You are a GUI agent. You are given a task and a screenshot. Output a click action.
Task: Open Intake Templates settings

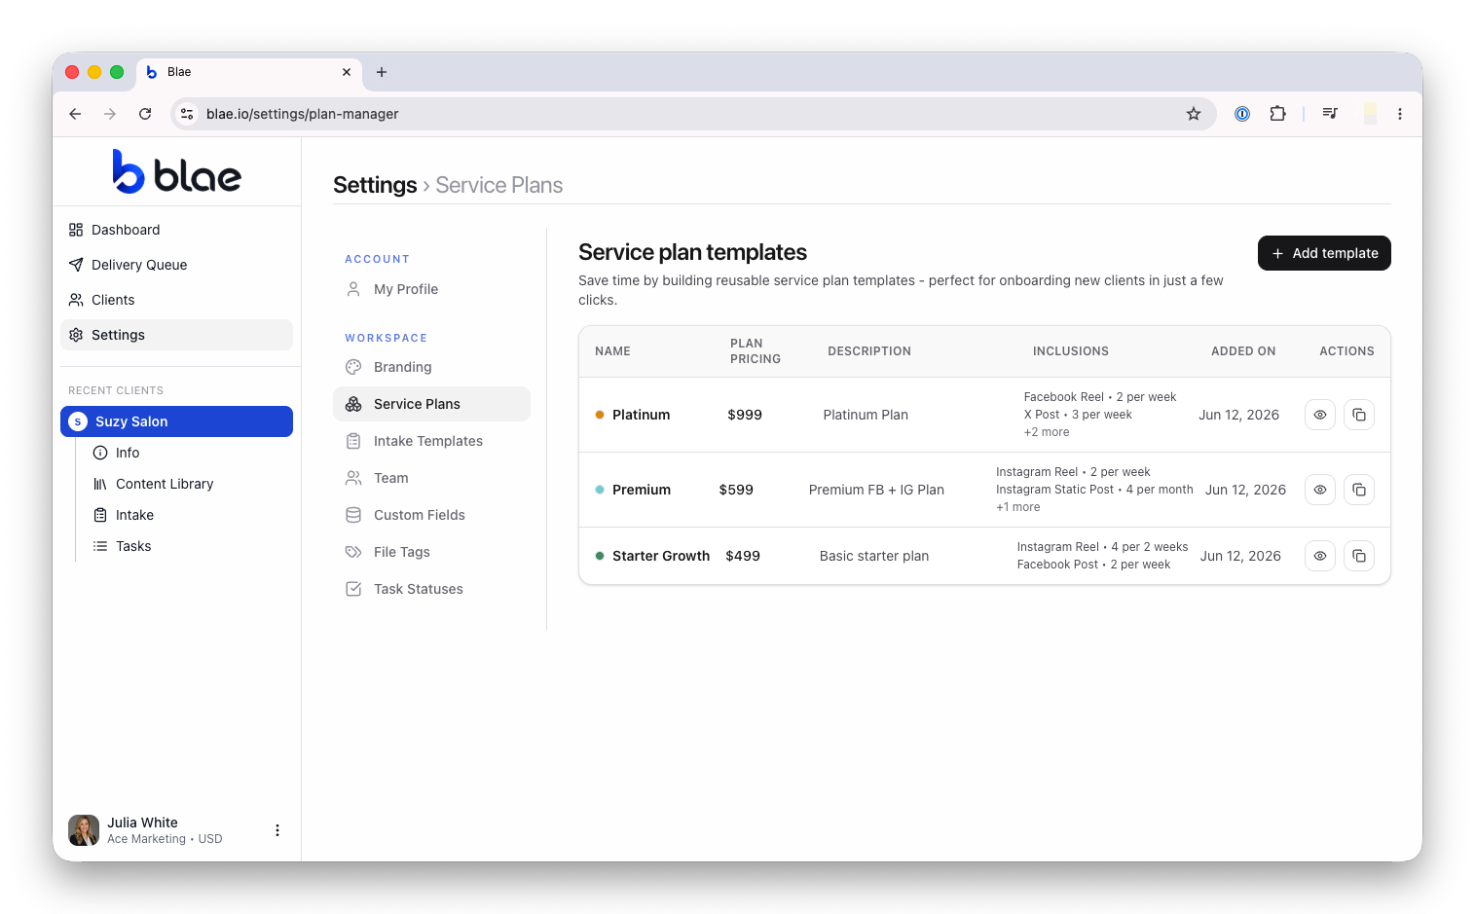[431, 441]
